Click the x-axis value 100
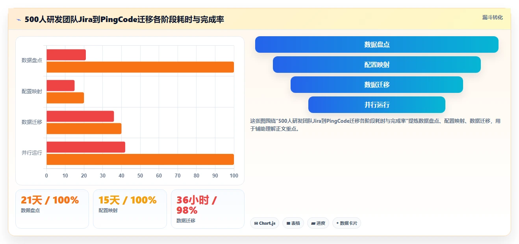Viewport: 519px width, 244px height. 234,176
